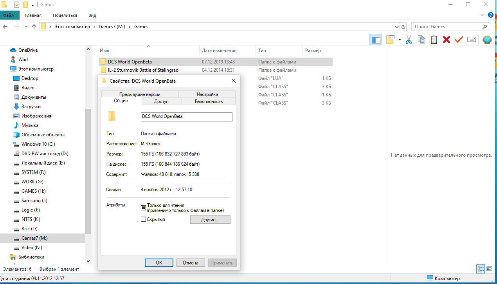The width and height of the screenshot is (497, 284).
Task: Open the Главная ribbon tab
Action: [33, 15]
